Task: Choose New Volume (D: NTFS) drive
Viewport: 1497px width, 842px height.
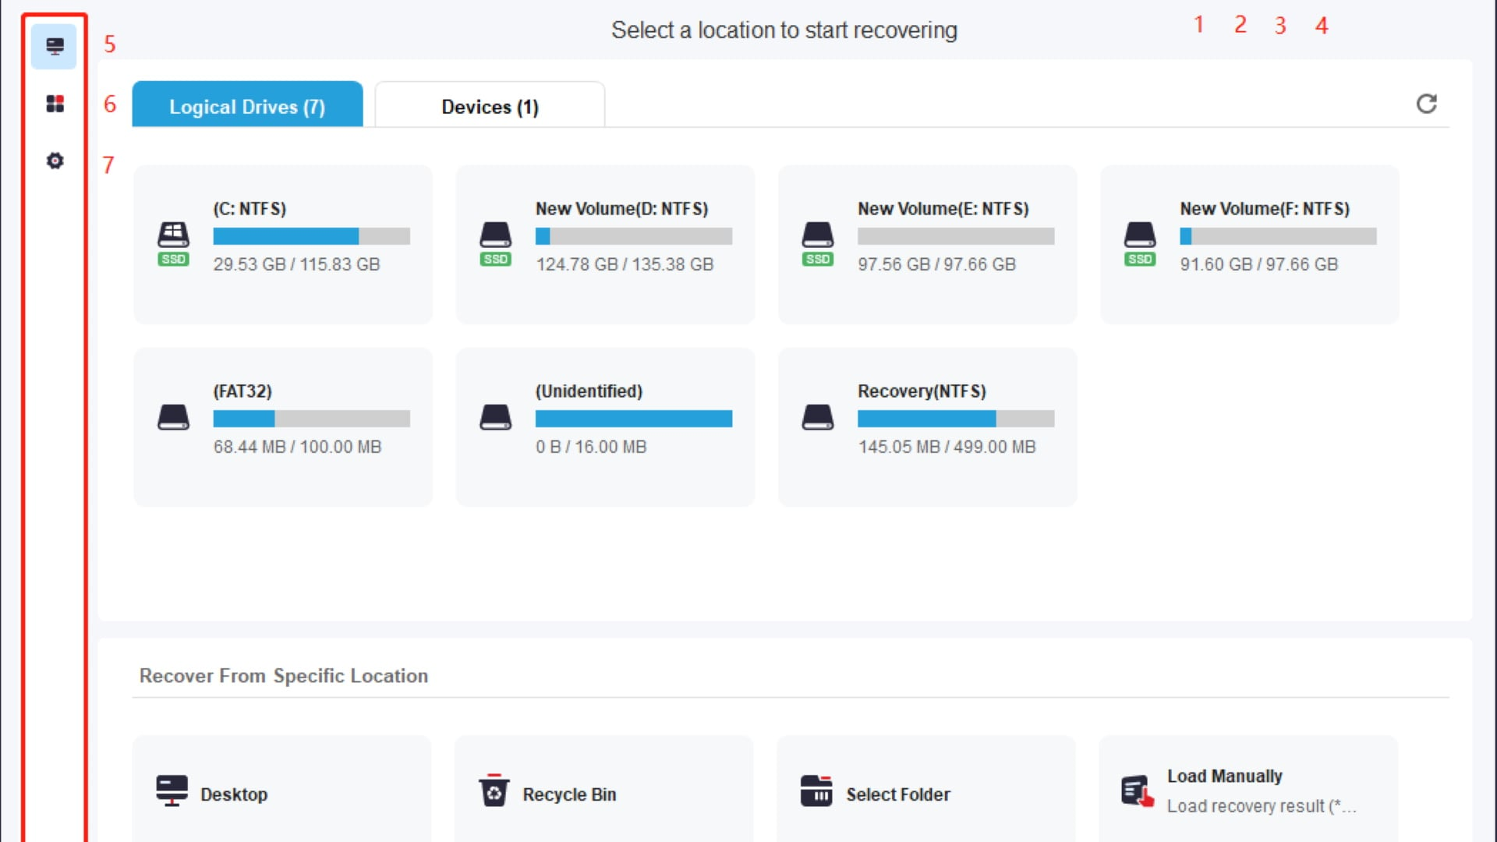Action: click(605, 244)
